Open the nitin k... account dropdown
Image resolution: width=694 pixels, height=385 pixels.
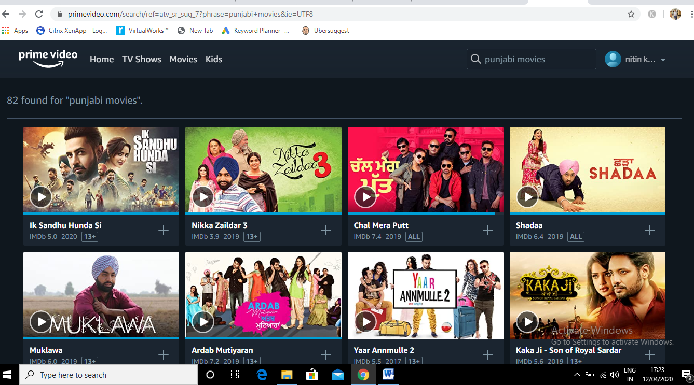(645, 60)
